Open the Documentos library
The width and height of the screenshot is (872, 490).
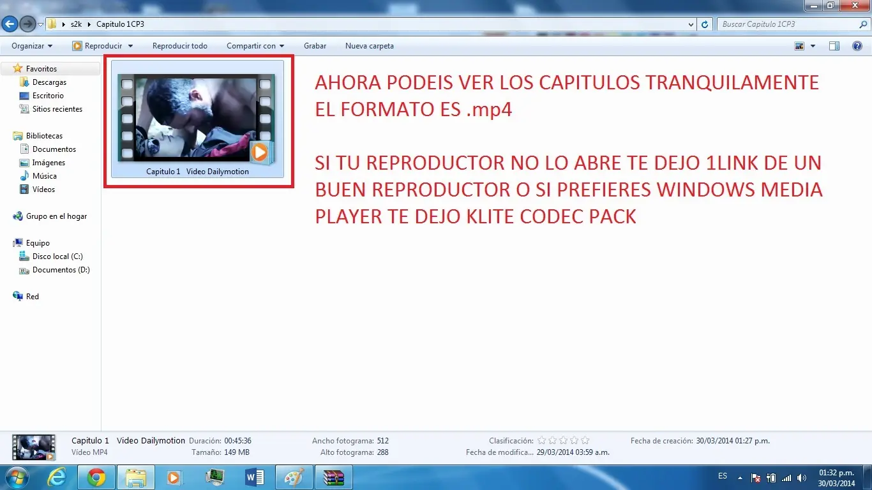pos(54,149)
